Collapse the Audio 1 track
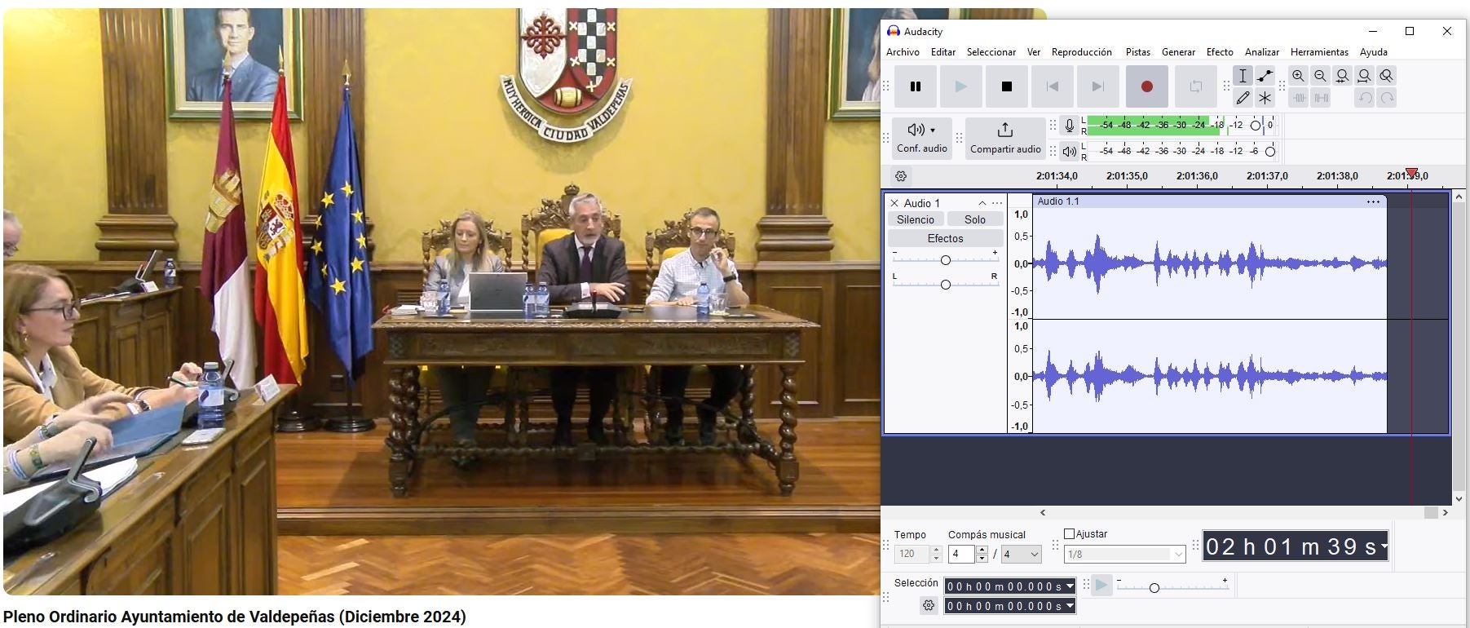Viewport: 1470px width, 628px height. click(982, 203)
